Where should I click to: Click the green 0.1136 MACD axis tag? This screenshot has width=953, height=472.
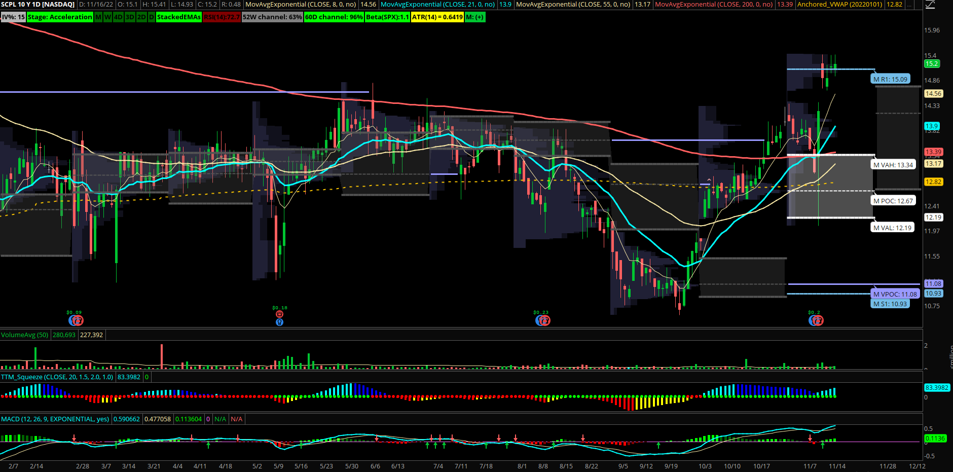(x=935, y=438)
